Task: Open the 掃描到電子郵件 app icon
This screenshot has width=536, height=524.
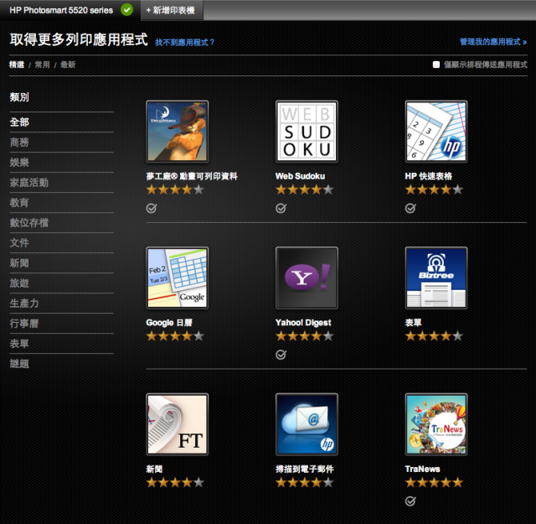Action: [x=307, y=424]
